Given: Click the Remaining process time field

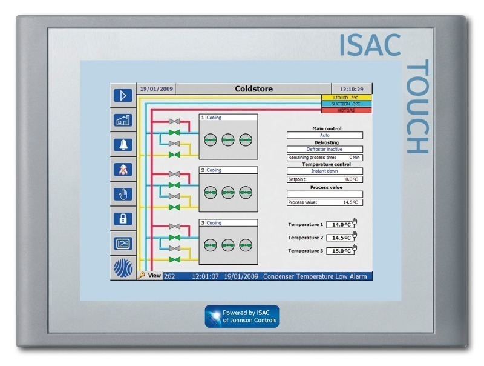Looking at the screenshot, I should pos(325,158).
